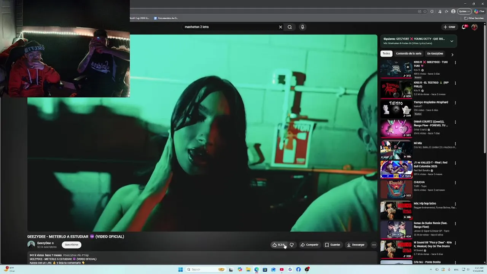Click the Descargar download button
487x274 pixels.
click(x=356, y=245)
